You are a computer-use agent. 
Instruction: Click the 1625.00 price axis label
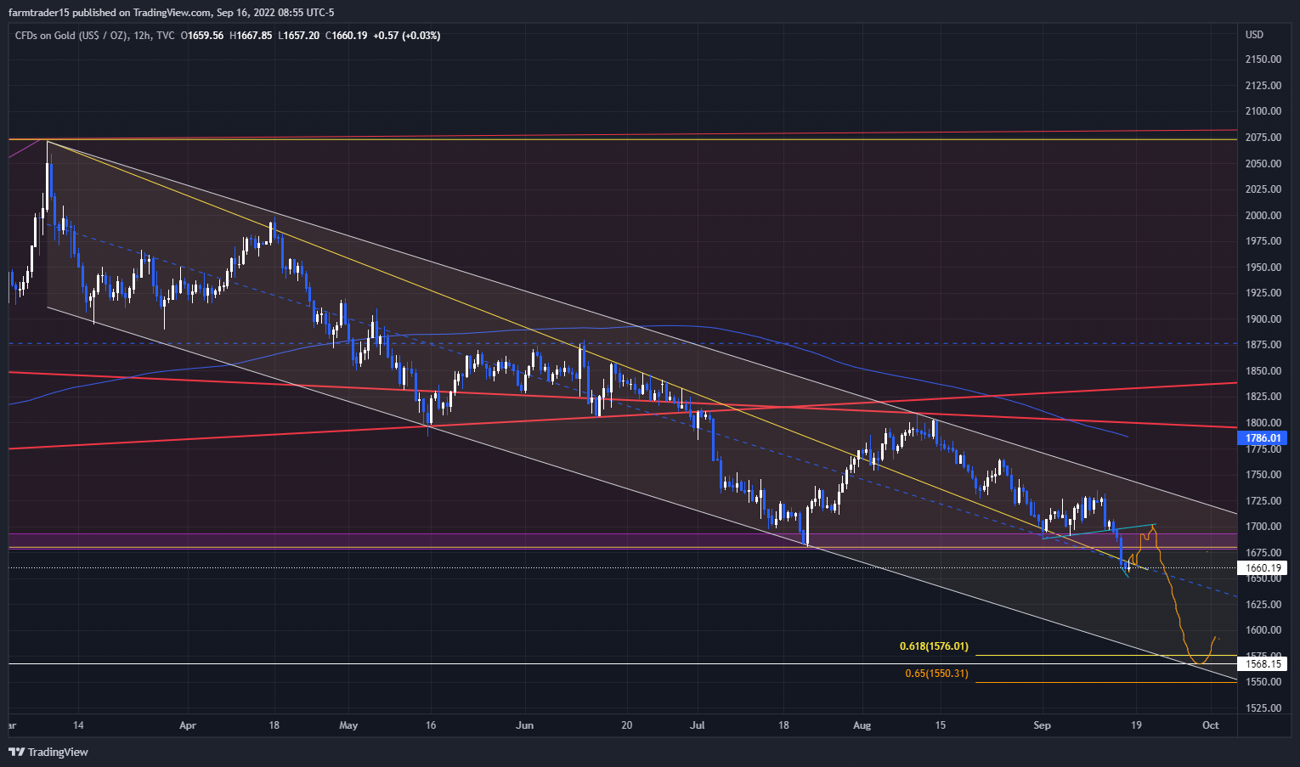(1263, 605)
